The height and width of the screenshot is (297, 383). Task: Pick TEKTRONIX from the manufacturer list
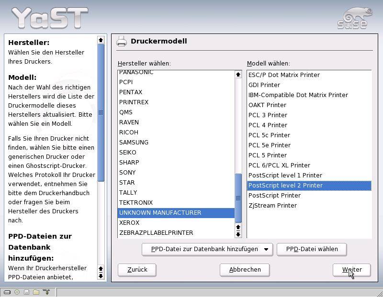pyautogui.click(x=176, y=203)
